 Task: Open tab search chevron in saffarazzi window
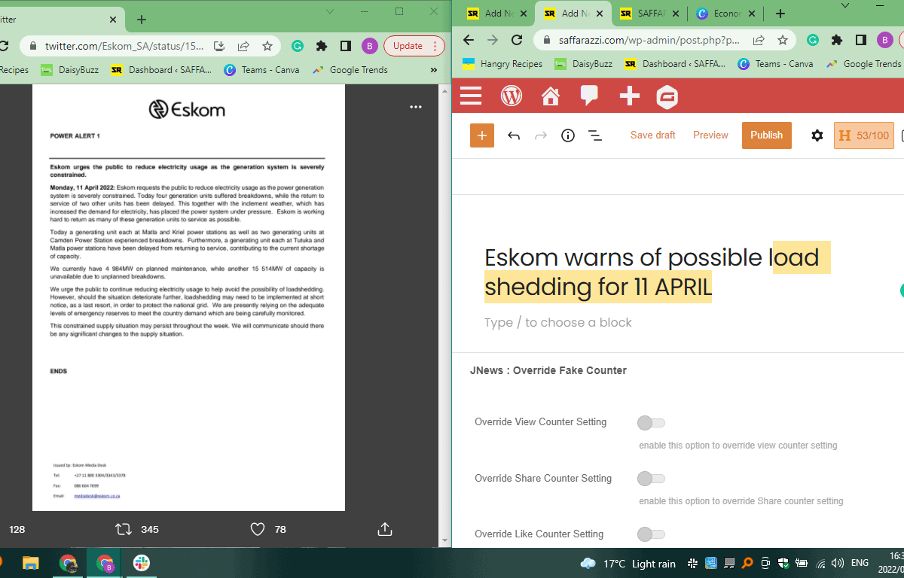(845, 6)
